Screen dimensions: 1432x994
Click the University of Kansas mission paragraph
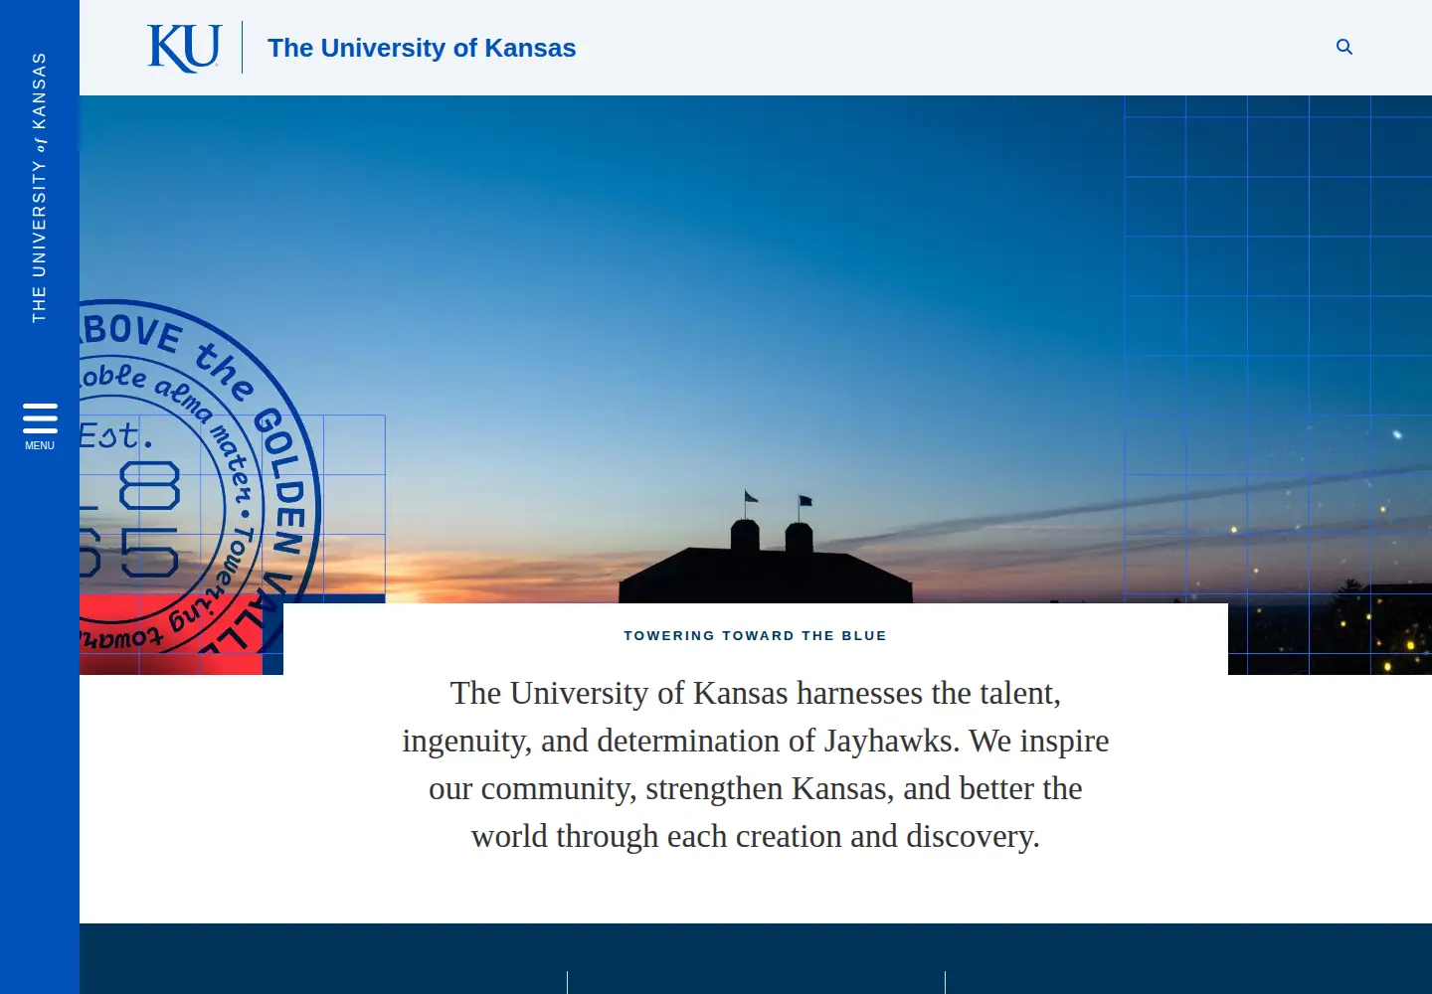pyautogui.click(x=756, y=764)
